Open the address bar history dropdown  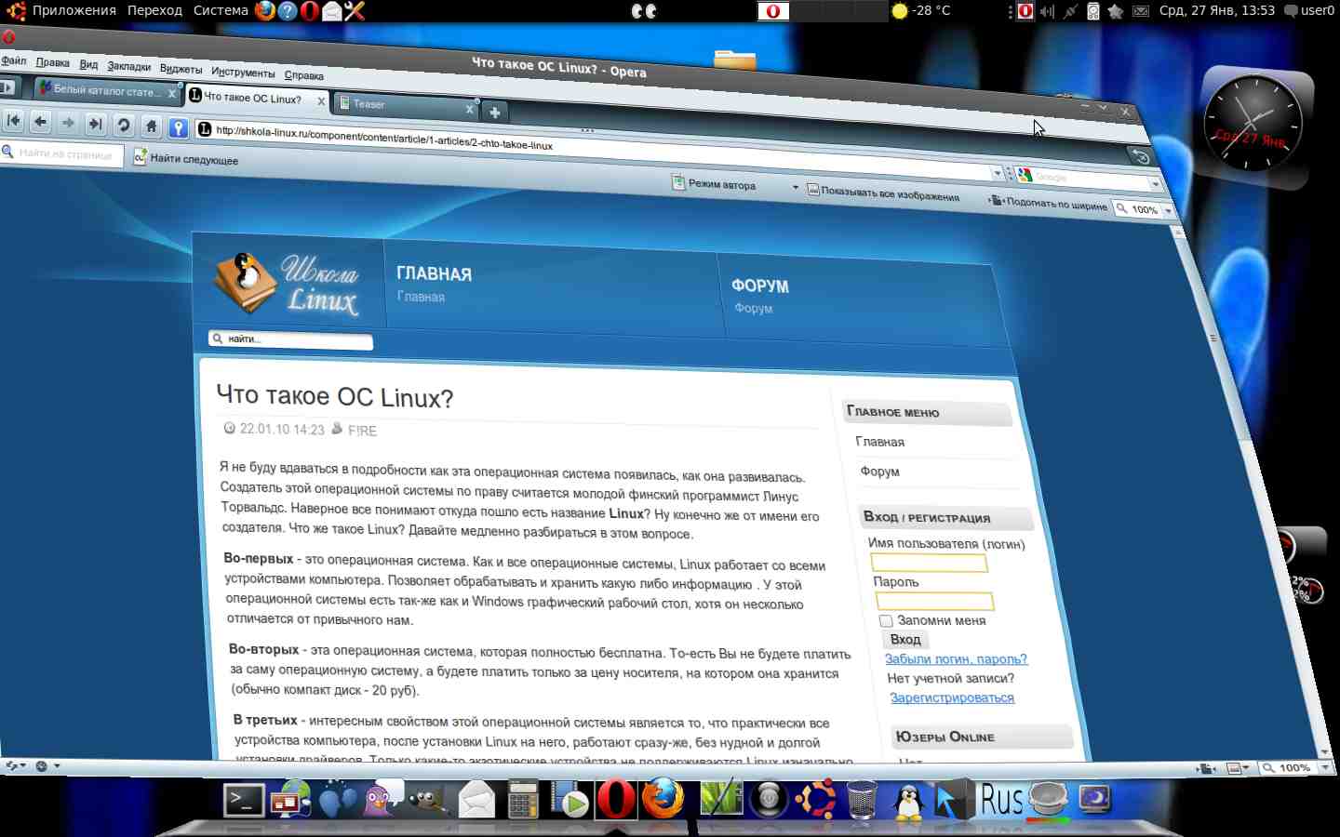point(997,173)
